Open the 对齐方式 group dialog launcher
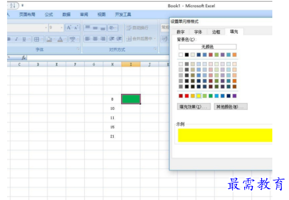Image resolution: width=289 pixels, height=200 pixels. tap(155, 49)
